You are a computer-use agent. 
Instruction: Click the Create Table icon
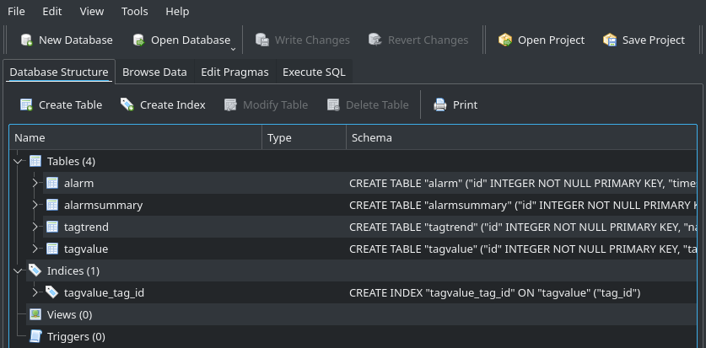pyautogui.click(x=26, y=104)
